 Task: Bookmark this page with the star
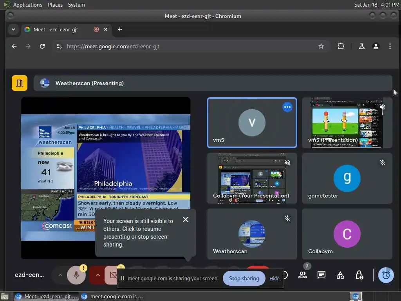[321, 46]
